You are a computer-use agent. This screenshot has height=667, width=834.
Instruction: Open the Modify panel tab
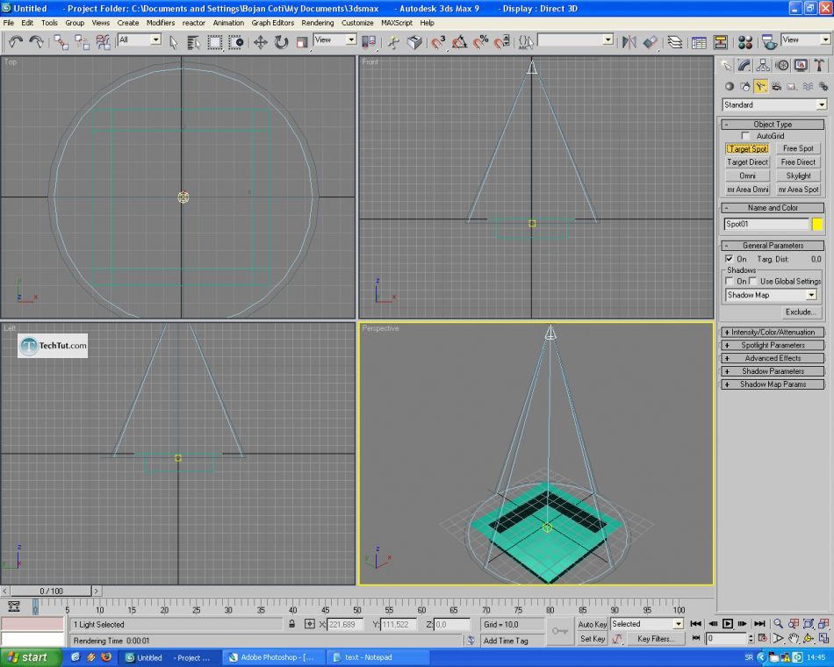tap(744, 65)
